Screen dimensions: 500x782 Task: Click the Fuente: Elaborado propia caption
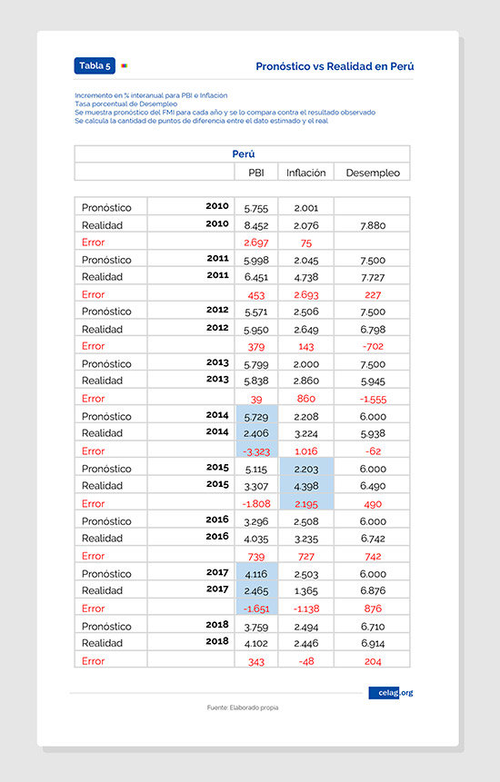(243, 708)
